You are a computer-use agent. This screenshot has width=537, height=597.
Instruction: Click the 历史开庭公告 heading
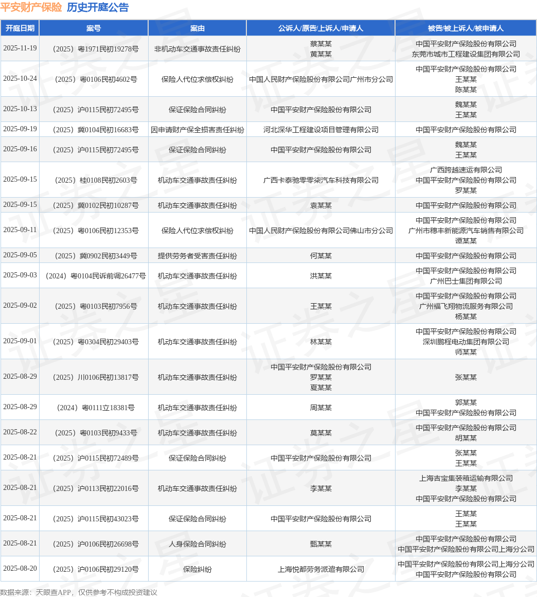[x=98, y=7]
